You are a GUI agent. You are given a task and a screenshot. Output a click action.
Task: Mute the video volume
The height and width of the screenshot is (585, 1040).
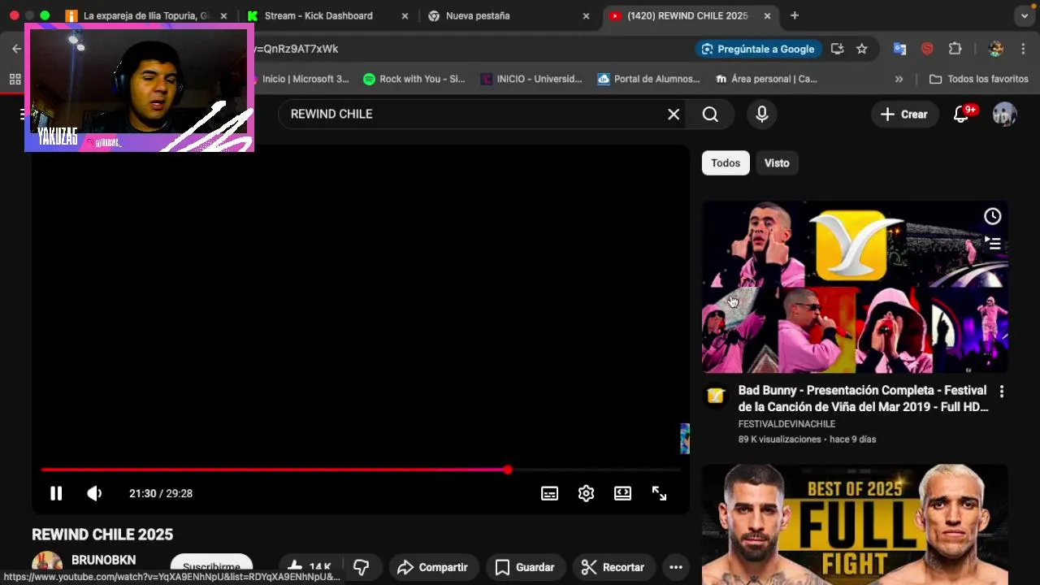click(x=94, y=493)
